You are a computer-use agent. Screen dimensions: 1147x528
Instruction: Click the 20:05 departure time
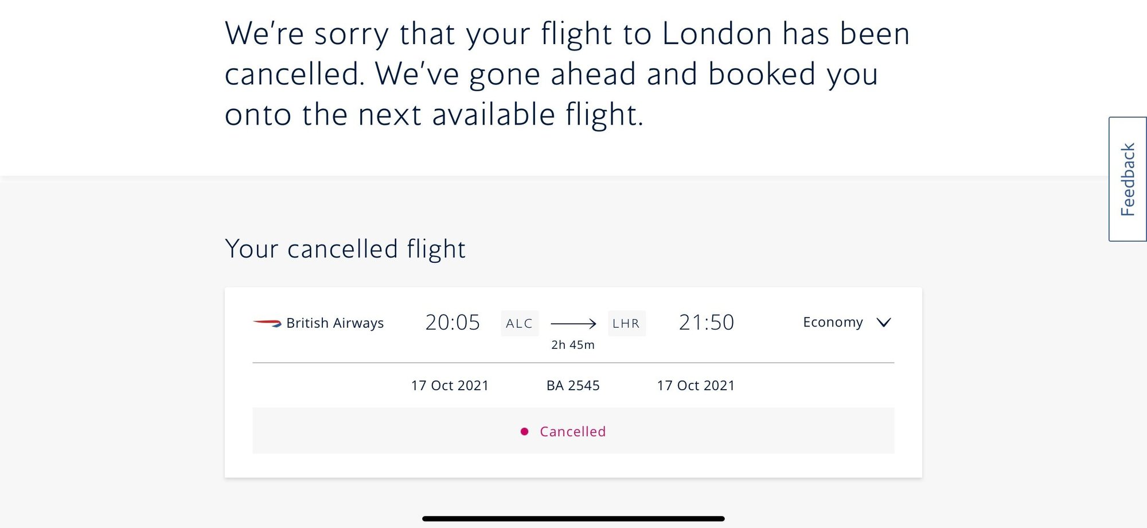(452, 323)
